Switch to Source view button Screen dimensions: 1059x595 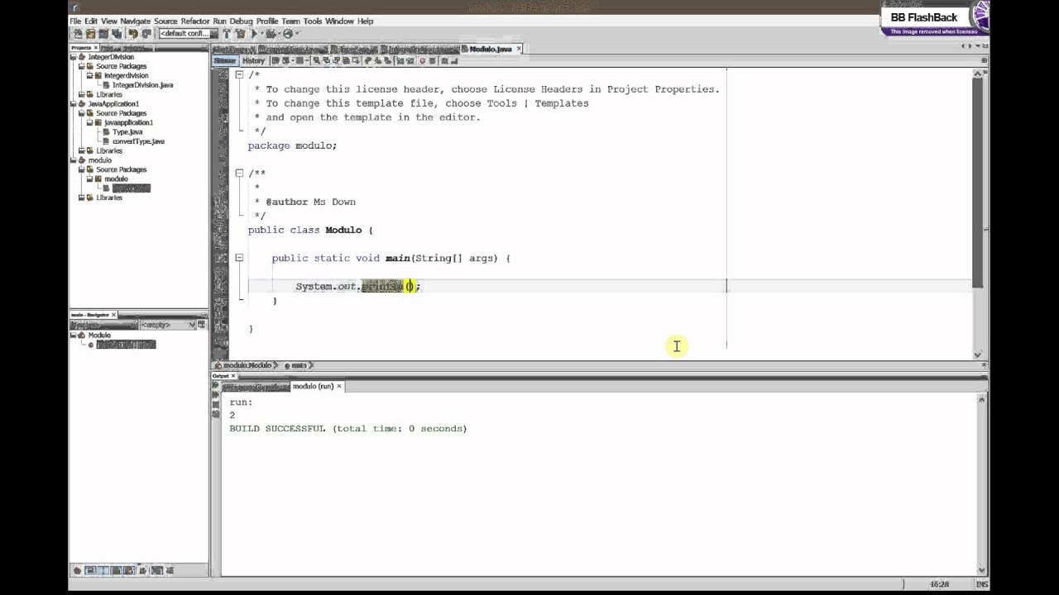click(225, 60)
